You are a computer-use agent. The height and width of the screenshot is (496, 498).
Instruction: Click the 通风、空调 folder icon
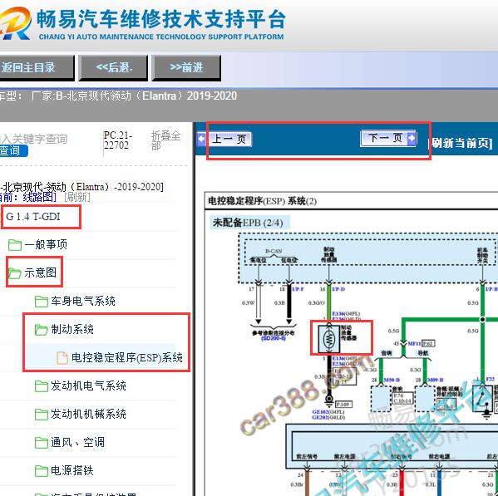pyautogui.click(x=42, y=442)
